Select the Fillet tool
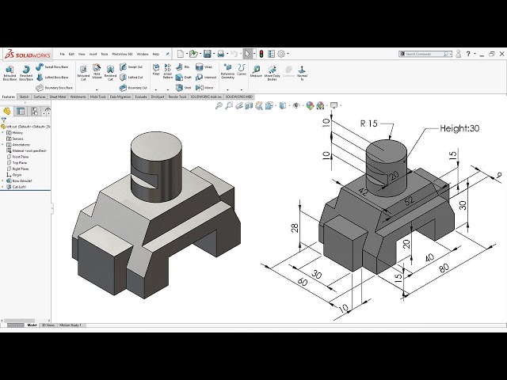This screenshot has height=380, width=507. point(156,70)
